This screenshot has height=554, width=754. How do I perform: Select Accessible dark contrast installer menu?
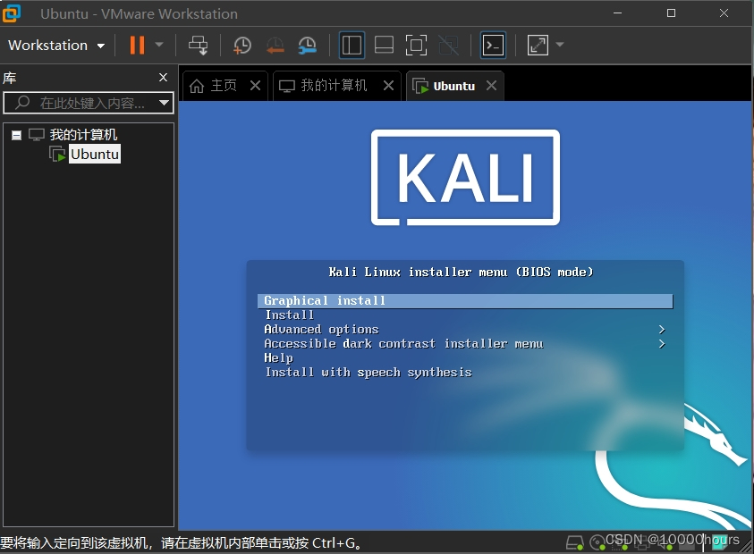(x=403, y=344)
